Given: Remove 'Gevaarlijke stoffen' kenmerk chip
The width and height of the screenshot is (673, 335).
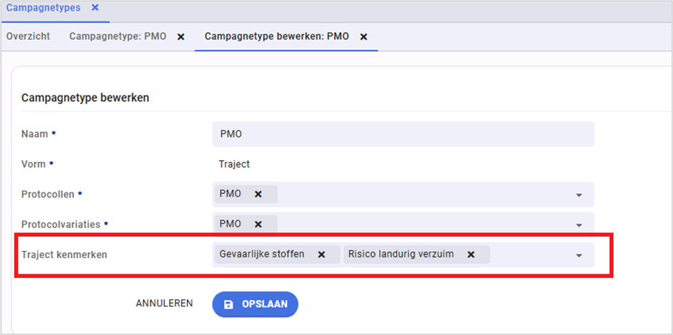Looking at the screenshot, I should pos(321,254).
